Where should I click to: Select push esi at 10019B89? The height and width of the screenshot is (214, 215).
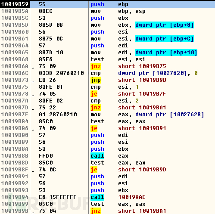point(109,142)
